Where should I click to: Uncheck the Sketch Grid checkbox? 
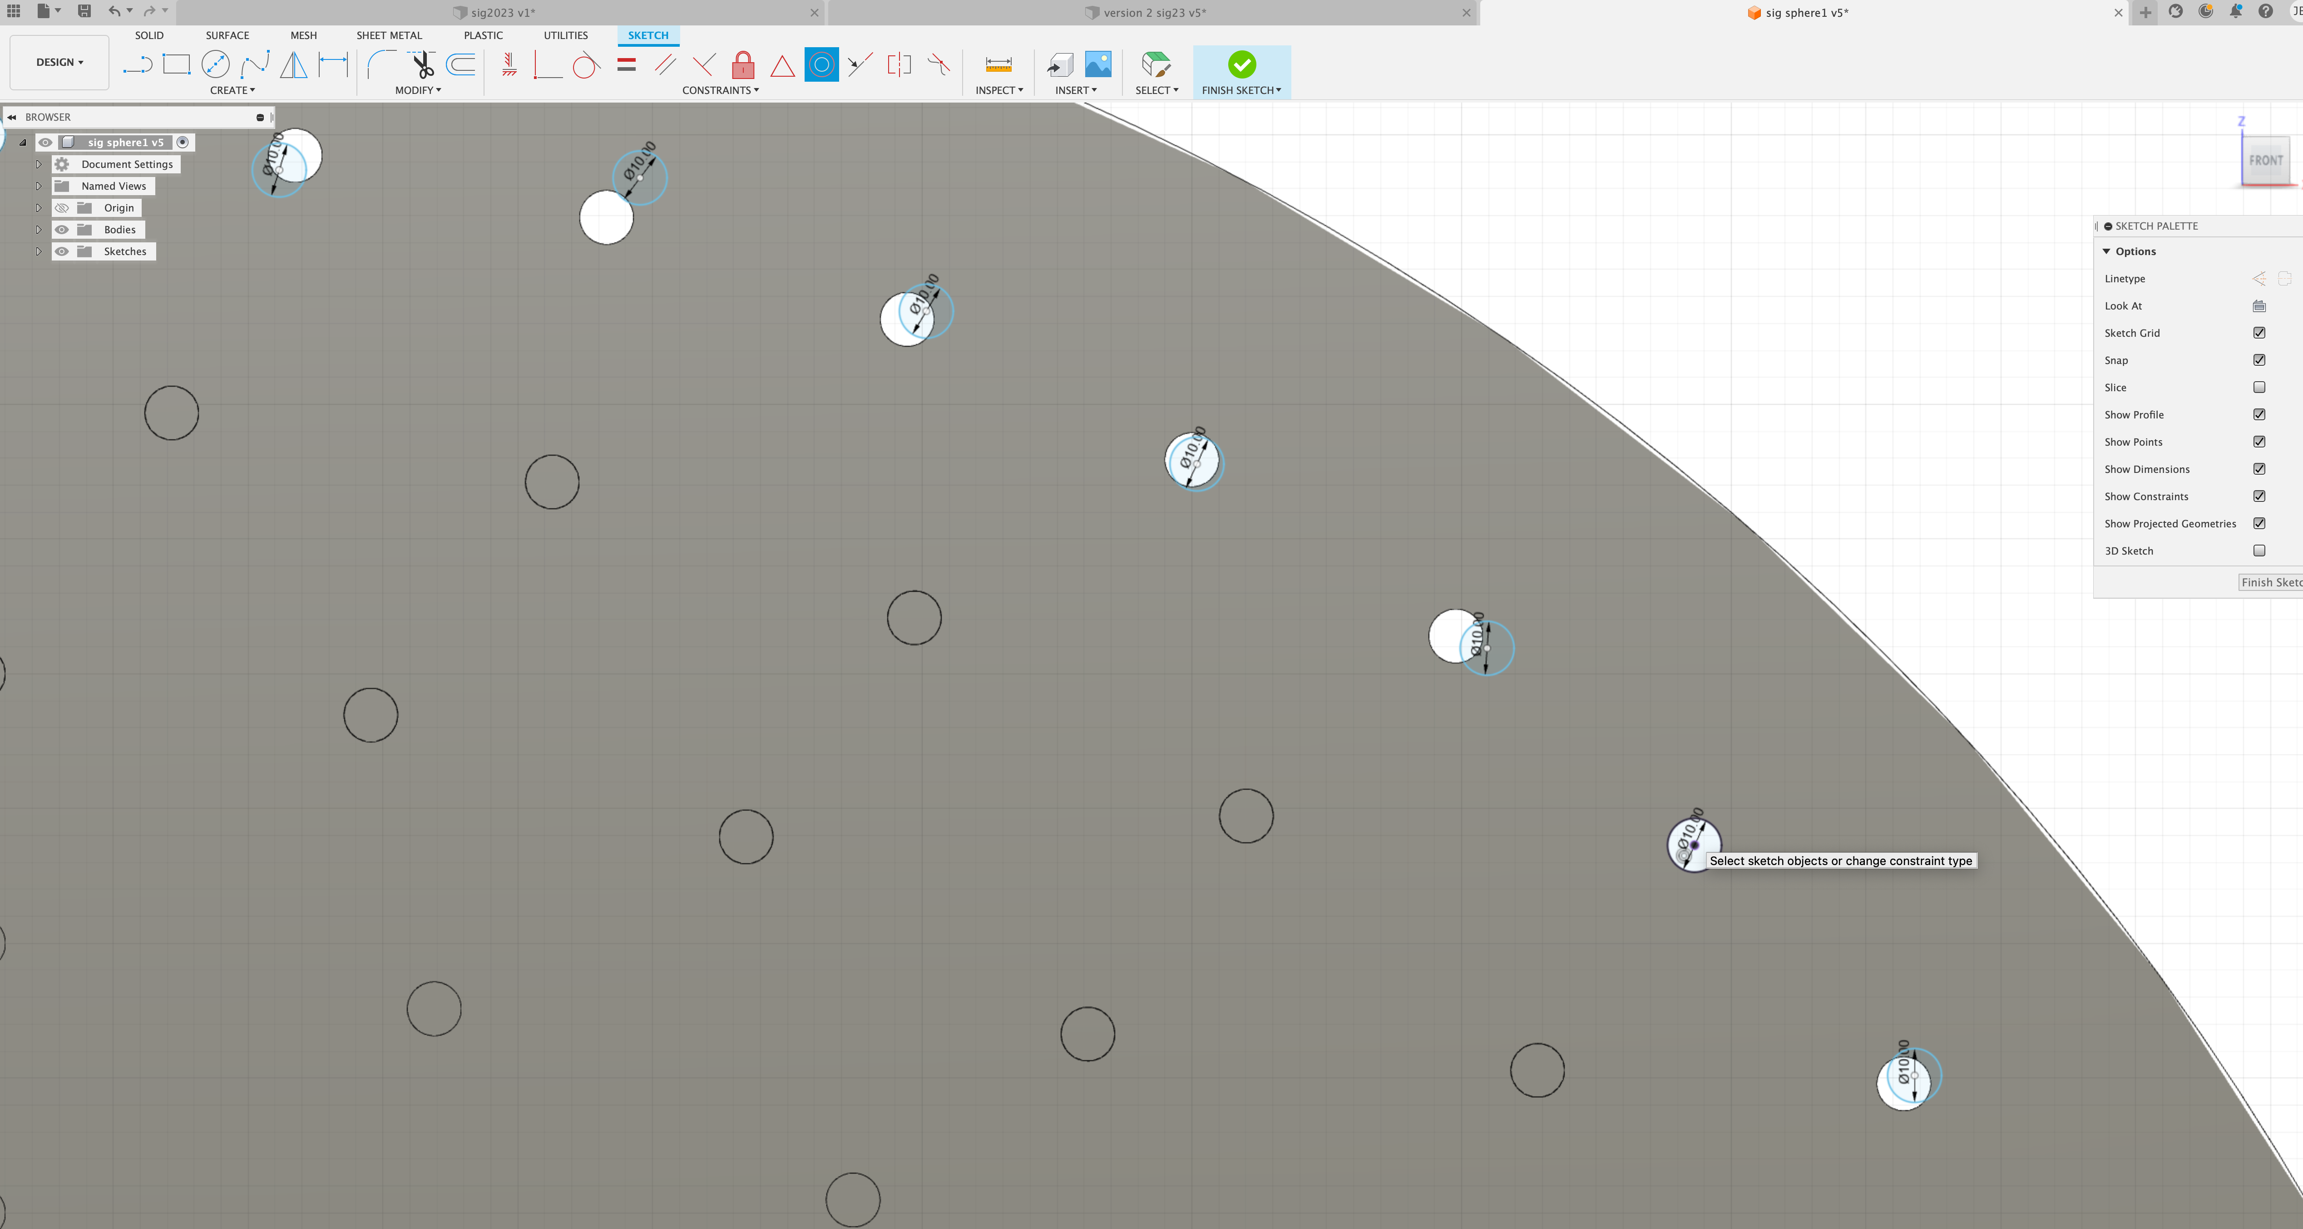tap(2259, 333)
